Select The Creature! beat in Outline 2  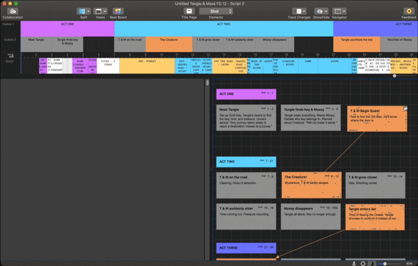(x=169, y=44)
